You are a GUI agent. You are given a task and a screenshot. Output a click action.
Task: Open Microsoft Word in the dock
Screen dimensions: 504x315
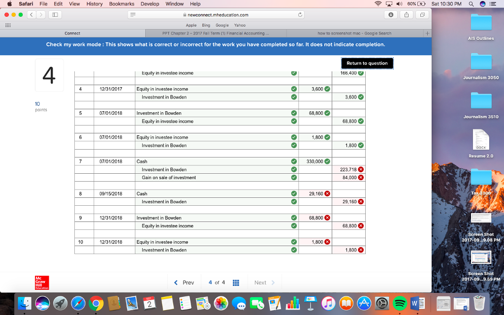click(417, 303)
